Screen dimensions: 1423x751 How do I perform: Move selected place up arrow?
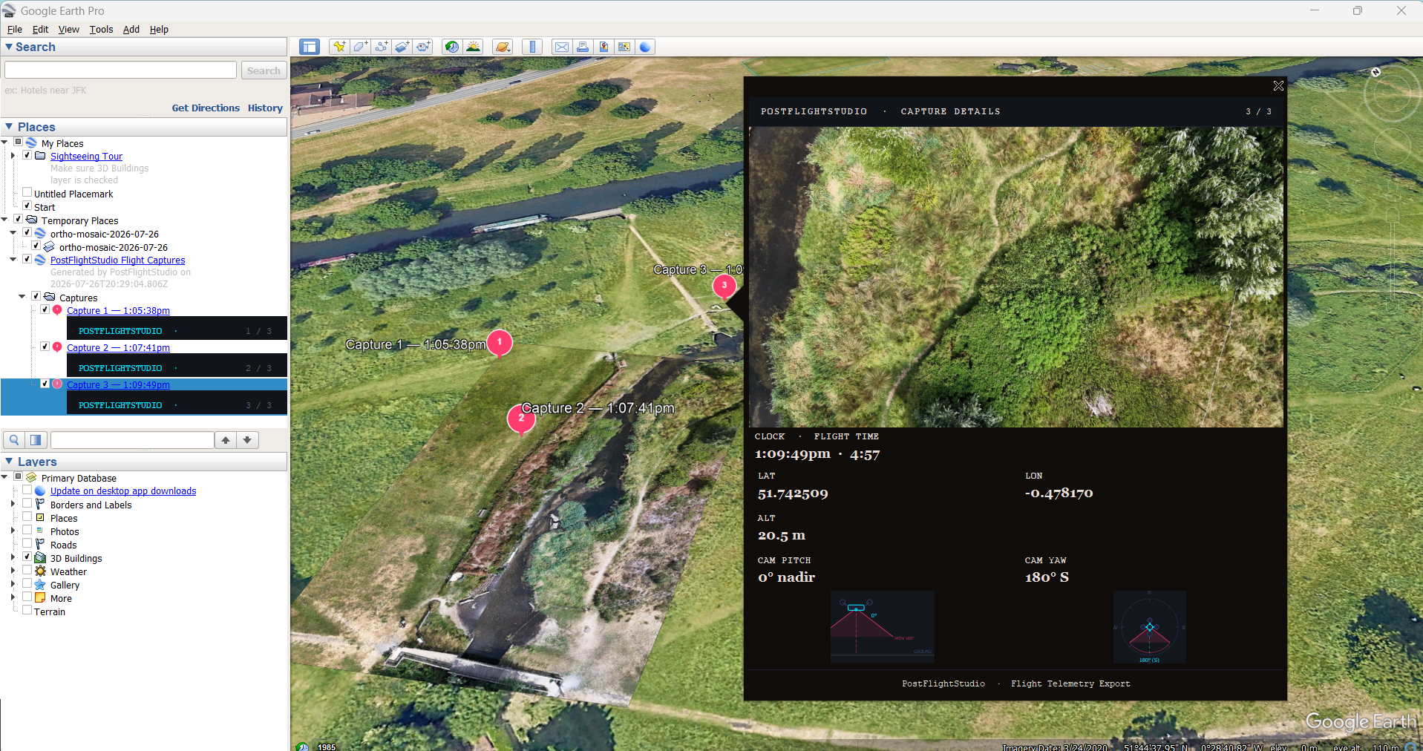pyautogui.click(x=226, y=440)
